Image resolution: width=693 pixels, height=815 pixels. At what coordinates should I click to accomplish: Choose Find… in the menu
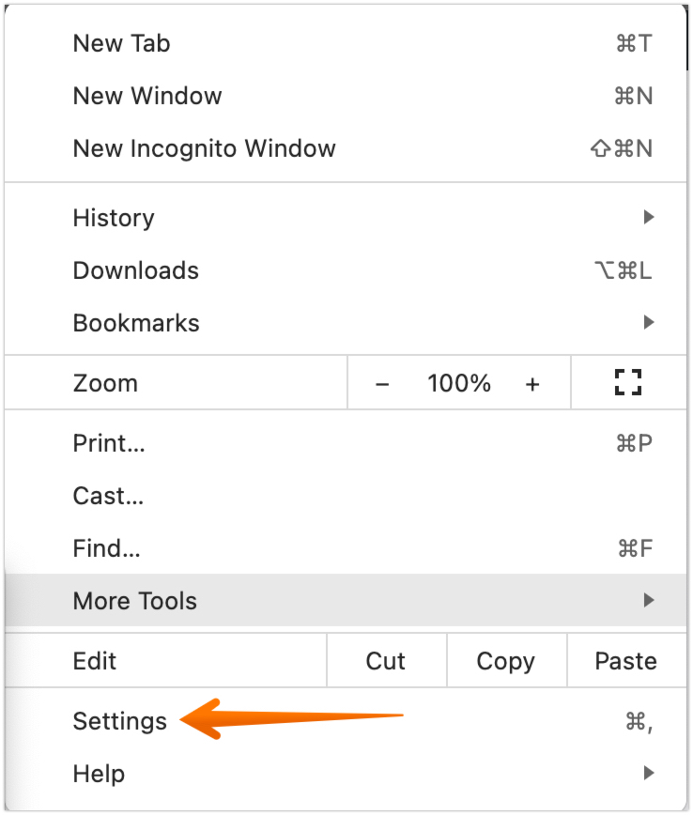pyautogui.click(x=106, y=548)
